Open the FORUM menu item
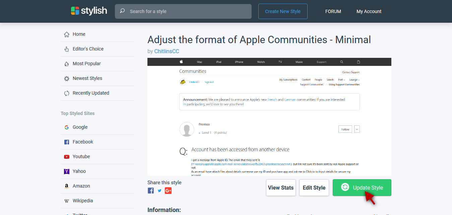 coord(333,11)
